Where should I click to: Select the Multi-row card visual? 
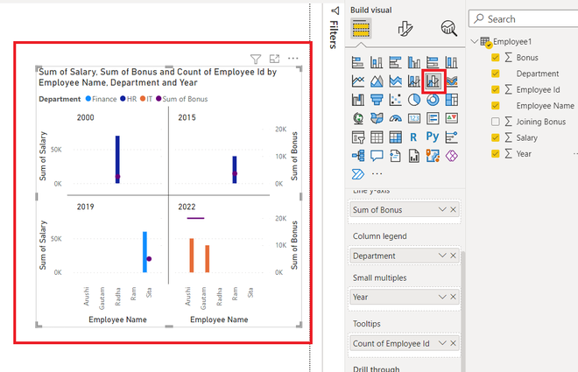[x=433, y=118]
